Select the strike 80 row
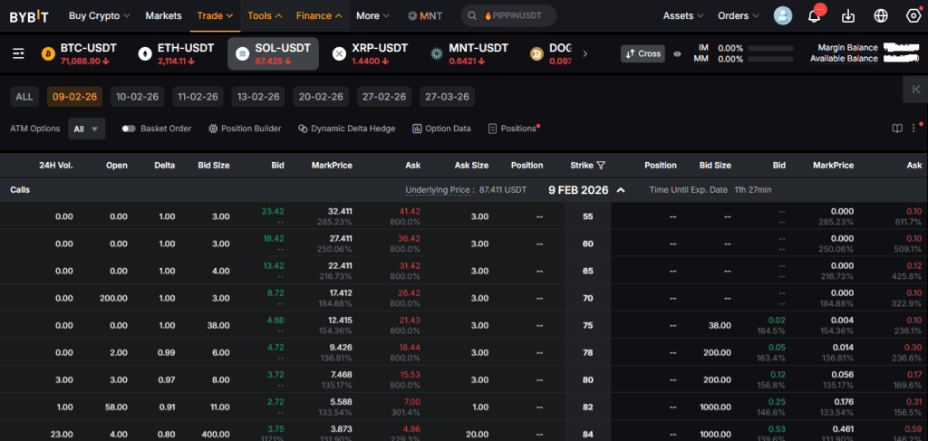The image size is (928, 441). coord(464,379)
